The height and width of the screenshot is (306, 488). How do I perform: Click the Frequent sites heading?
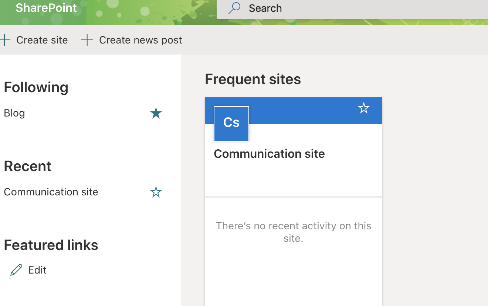253,79
